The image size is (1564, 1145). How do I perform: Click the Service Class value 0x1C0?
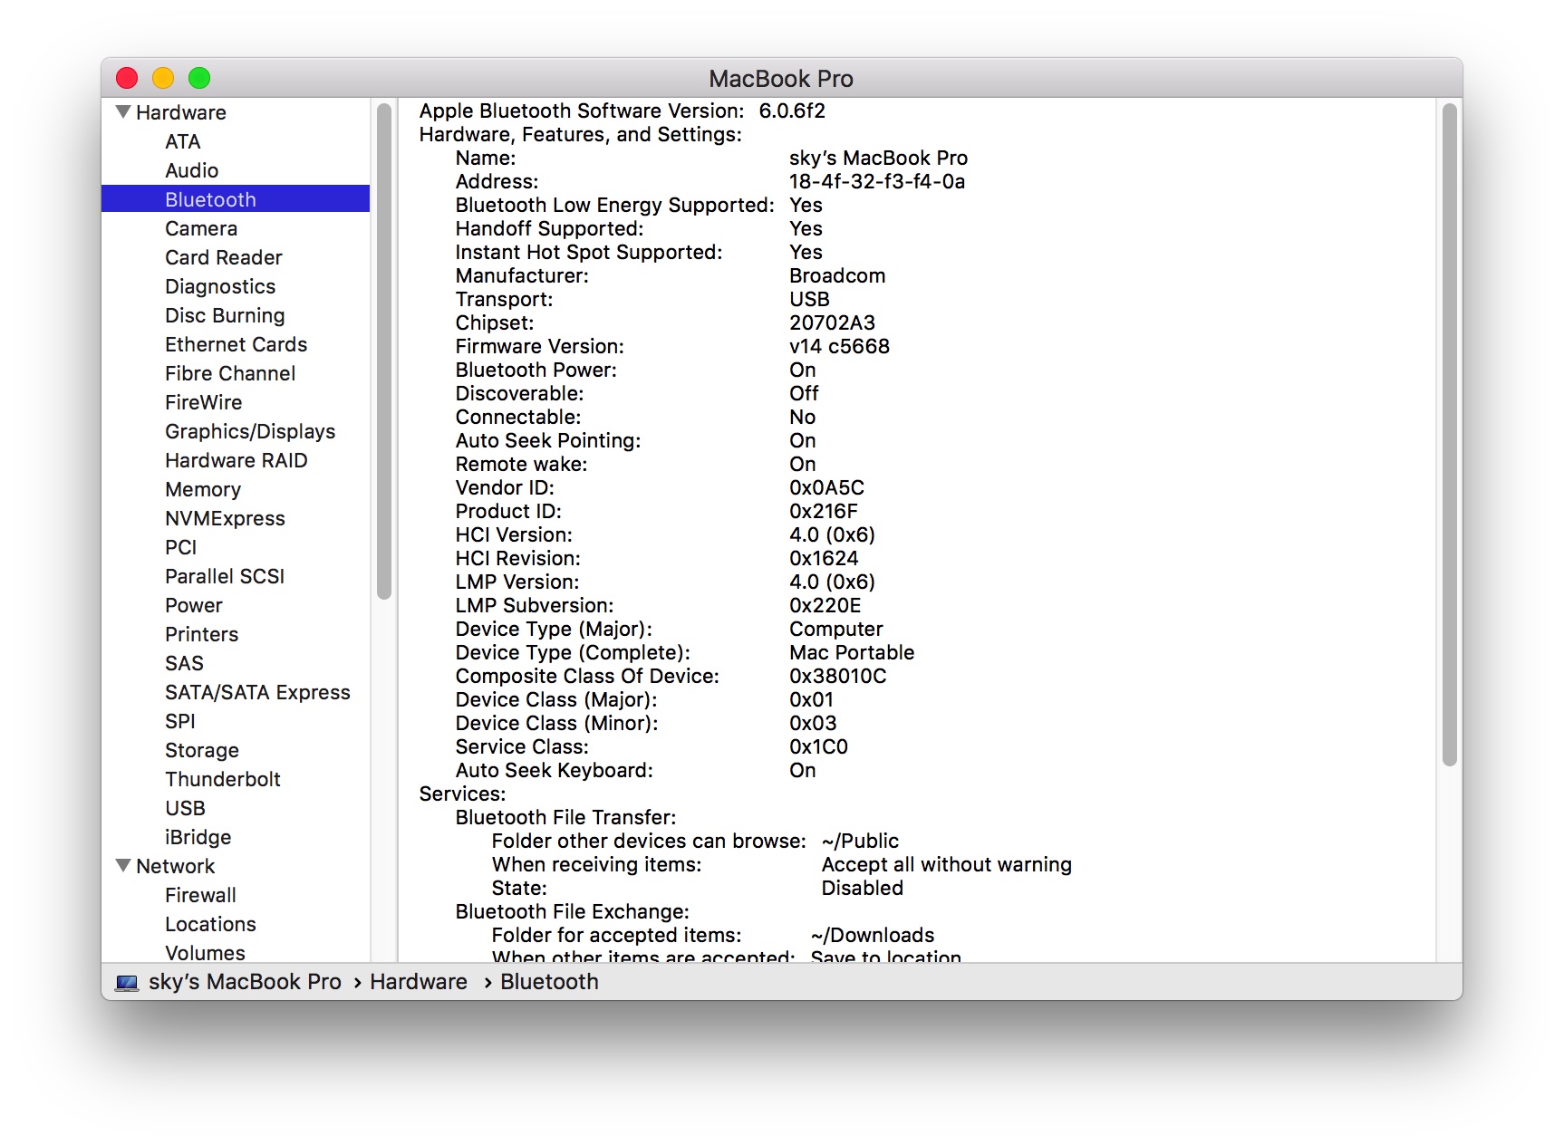coord(818,746)
